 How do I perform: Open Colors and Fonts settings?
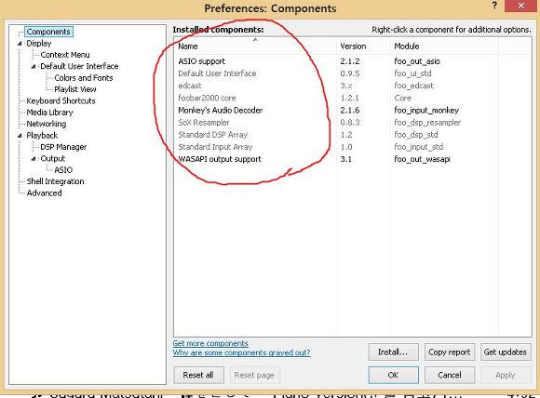84,78
